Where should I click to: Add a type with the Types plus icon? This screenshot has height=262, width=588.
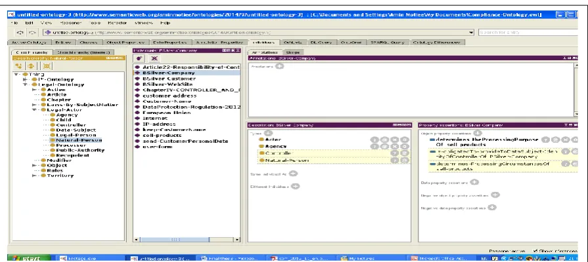[x=268, y=133]
